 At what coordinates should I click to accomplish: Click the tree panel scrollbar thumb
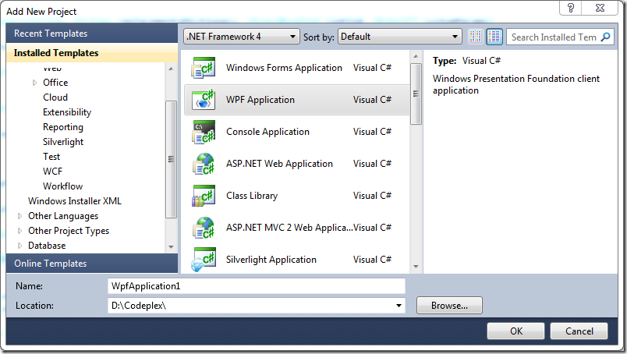tap(171, 159)
